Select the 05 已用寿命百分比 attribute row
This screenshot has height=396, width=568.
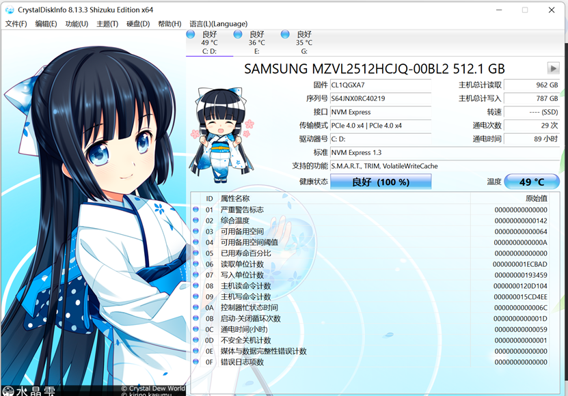pos(370,253)
